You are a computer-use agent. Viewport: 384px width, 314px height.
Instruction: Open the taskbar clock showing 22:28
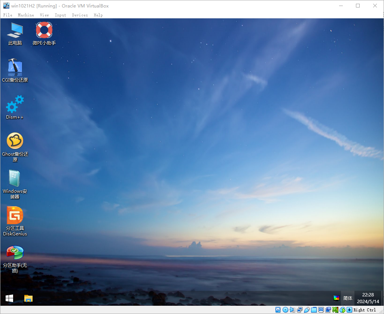[368, 298]
